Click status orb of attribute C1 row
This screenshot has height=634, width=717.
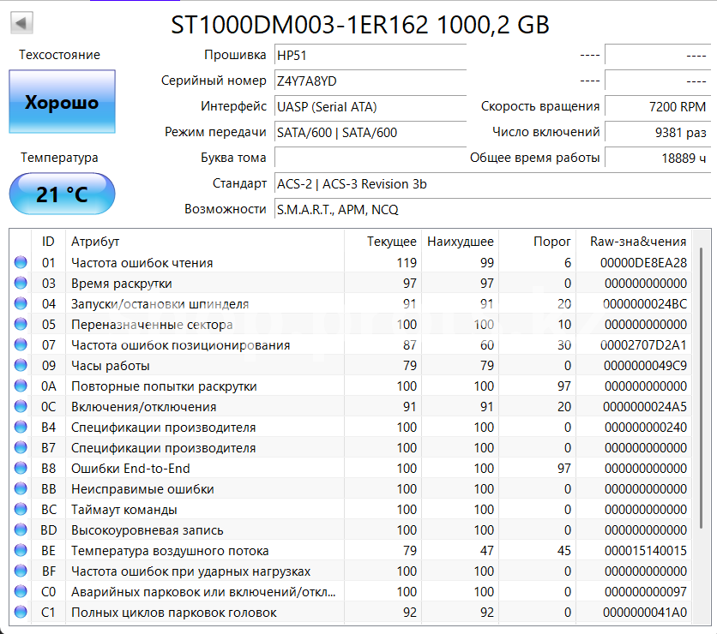(x=21, y=613)
